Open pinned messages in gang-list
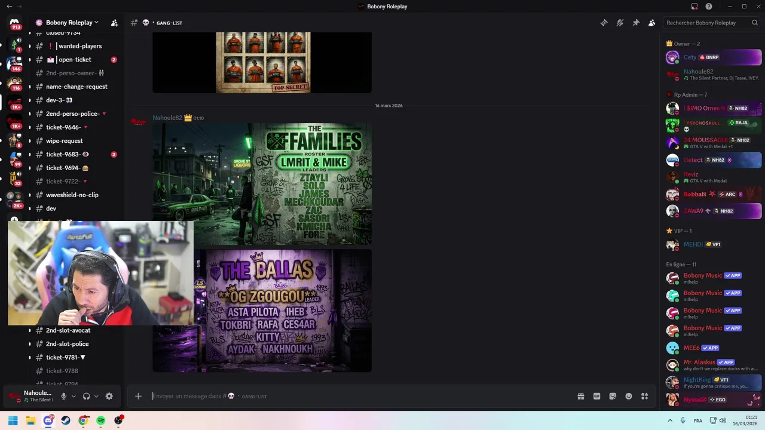Screen dimensions: 765x430 tap(636, 23)
